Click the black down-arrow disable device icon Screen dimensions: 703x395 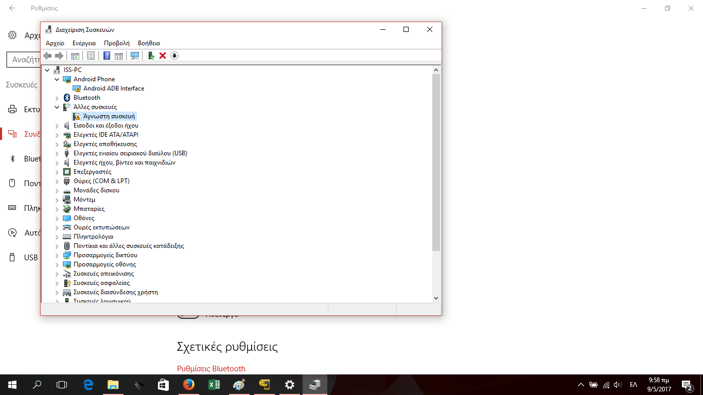pos(174,56)
